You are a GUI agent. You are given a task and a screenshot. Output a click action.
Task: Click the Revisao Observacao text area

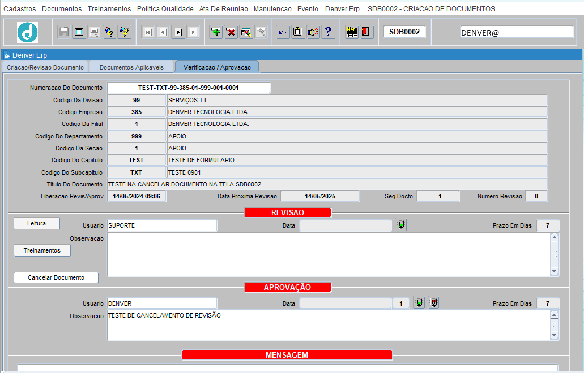coord(329,254)
